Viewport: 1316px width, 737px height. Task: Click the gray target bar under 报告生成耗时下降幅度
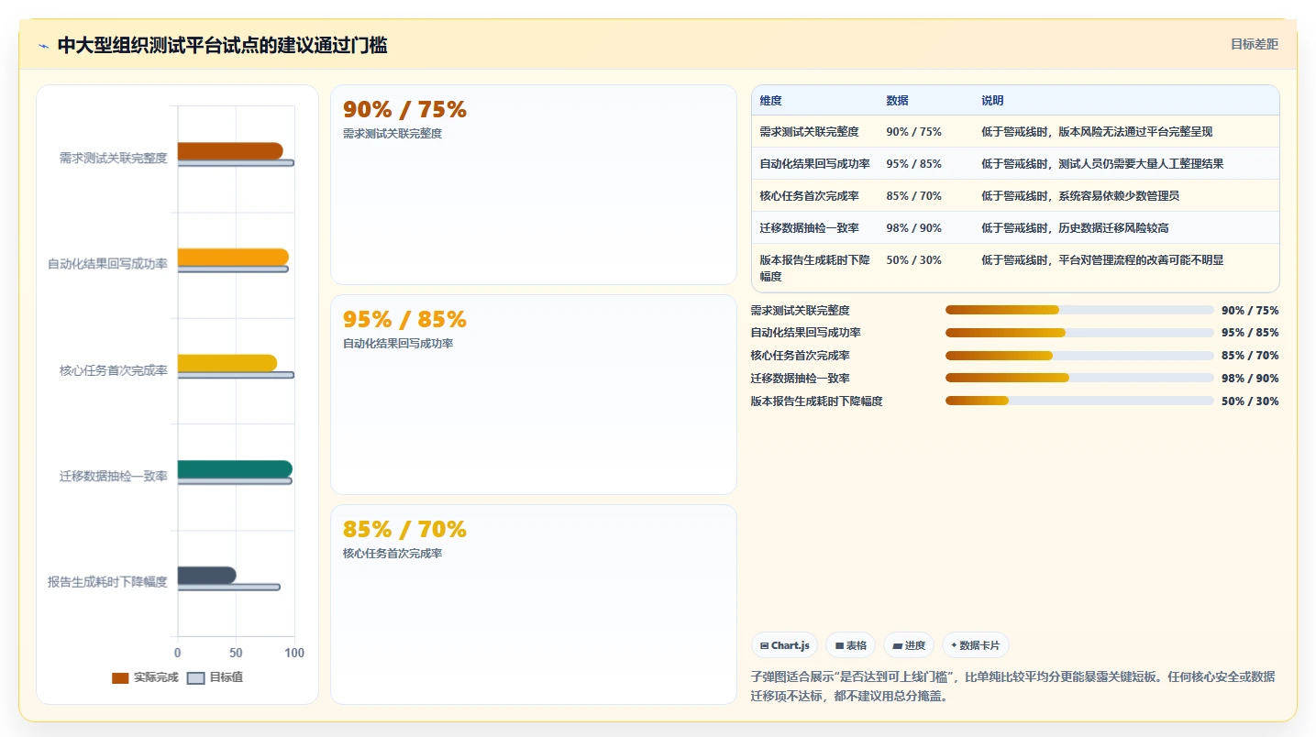click(229, 587)
